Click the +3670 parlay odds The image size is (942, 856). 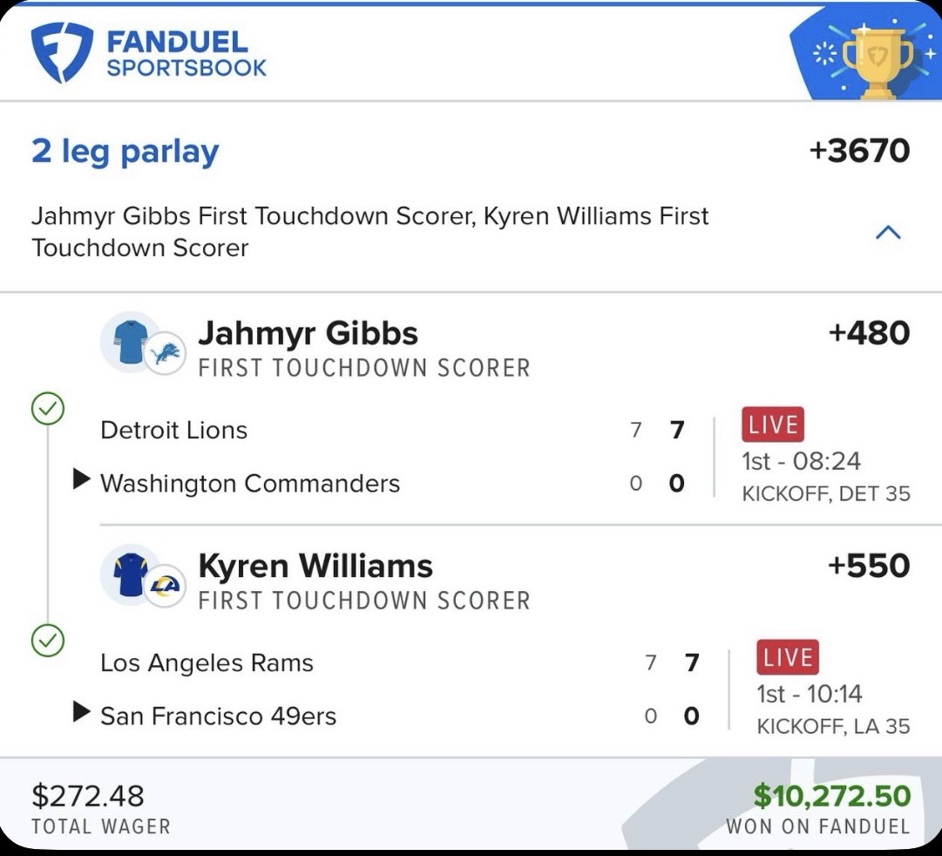tap(859, 151)
